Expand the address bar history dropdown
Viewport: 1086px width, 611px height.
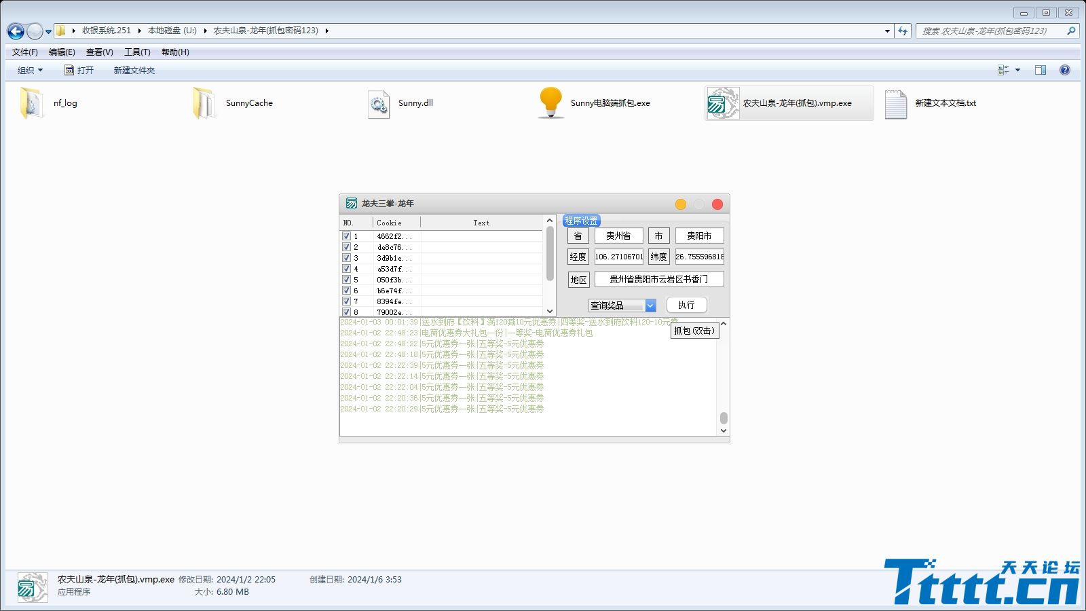(887, 31)
